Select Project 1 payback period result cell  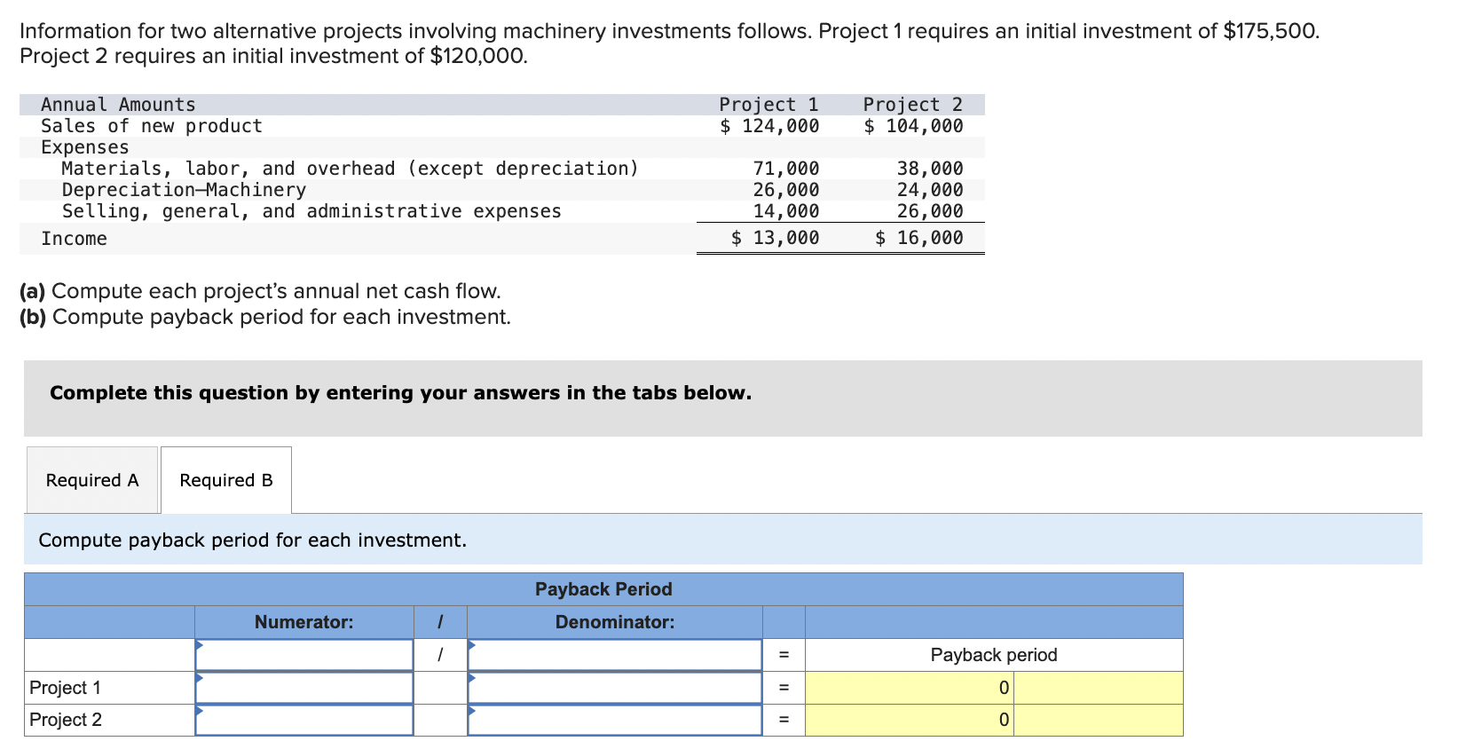click(x=910, y=688)
